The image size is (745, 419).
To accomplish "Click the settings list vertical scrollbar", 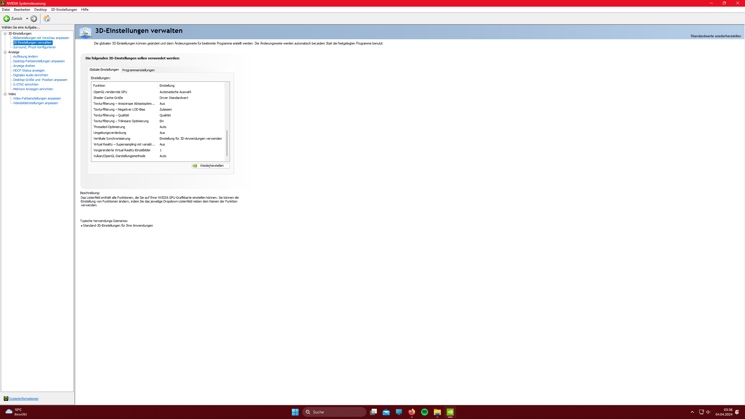I will pyautogui.click(x=227, y=143).
